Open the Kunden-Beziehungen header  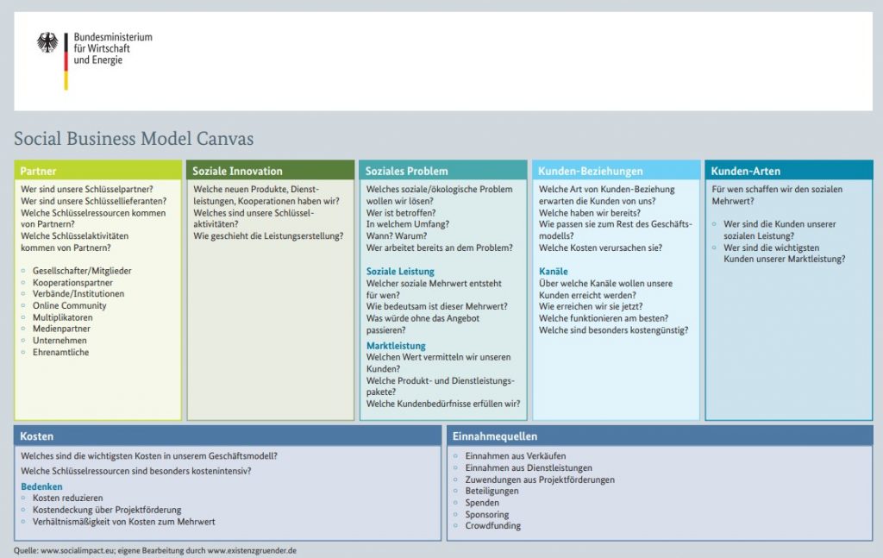click(x=591, y=171)
